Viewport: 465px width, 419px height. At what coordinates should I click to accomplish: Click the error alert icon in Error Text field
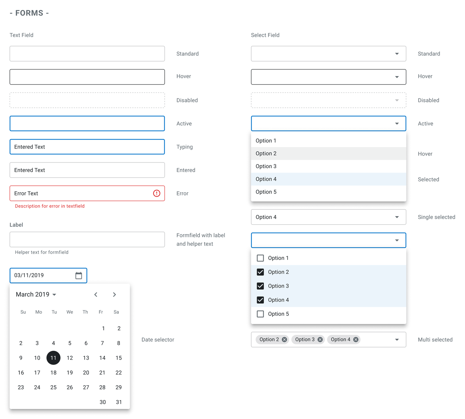tap(156, 193)
